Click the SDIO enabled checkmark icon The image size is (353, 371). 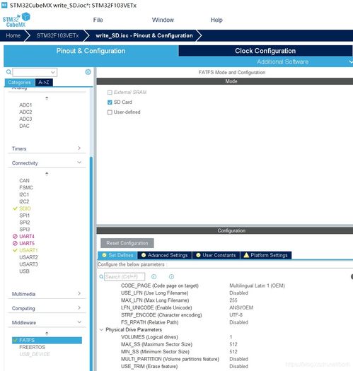[15, 208]
